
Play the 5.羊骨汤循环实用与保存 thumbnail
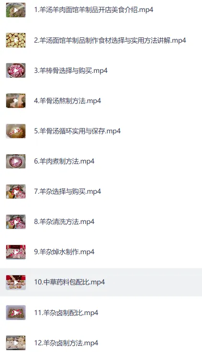(16, 131)
